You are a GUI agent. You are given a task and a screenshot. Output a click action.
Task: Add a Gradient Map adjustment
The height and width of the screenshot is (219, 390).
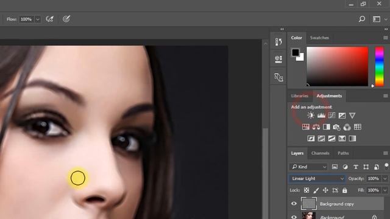(x=352, y=139)
